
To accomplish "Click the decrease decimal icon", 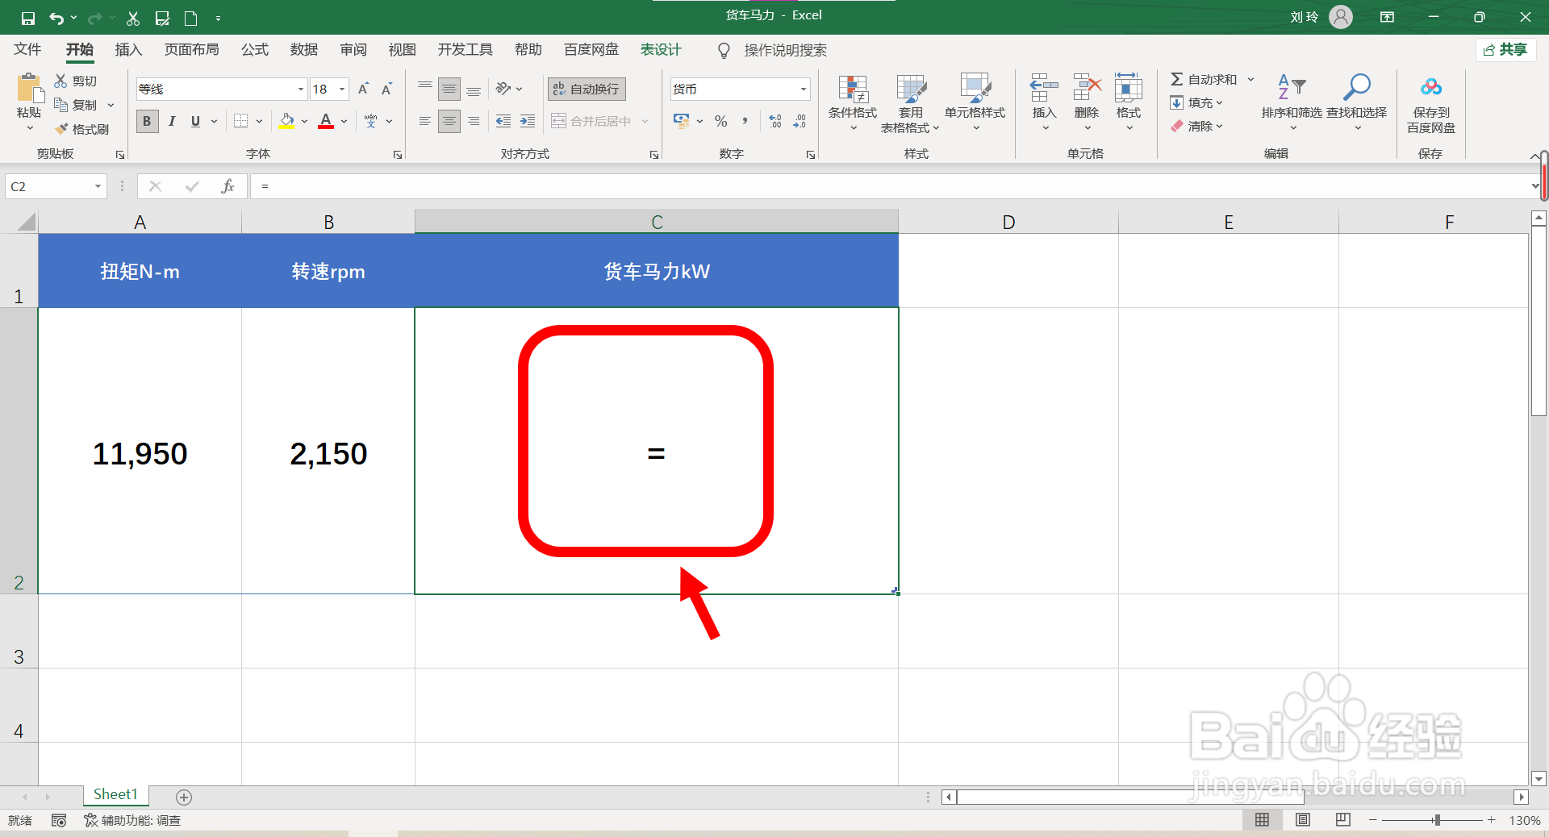I will (800, 121).
